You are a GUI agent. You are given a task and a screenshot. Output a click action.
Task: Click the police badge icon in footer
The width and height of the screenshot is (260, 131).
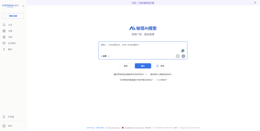pyautogui.click(x=123, y=128)
